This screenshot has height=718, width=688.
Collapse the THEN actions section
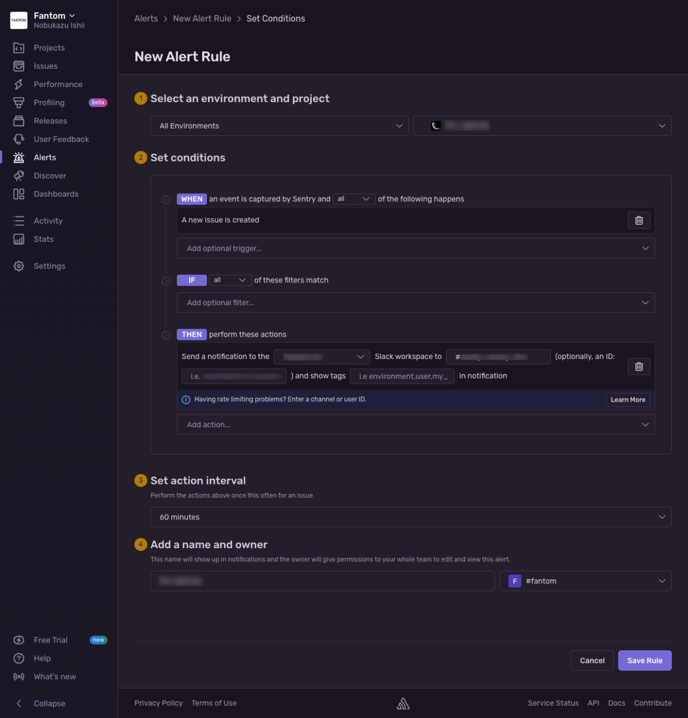pyautogui.click(x=166, y=335)
